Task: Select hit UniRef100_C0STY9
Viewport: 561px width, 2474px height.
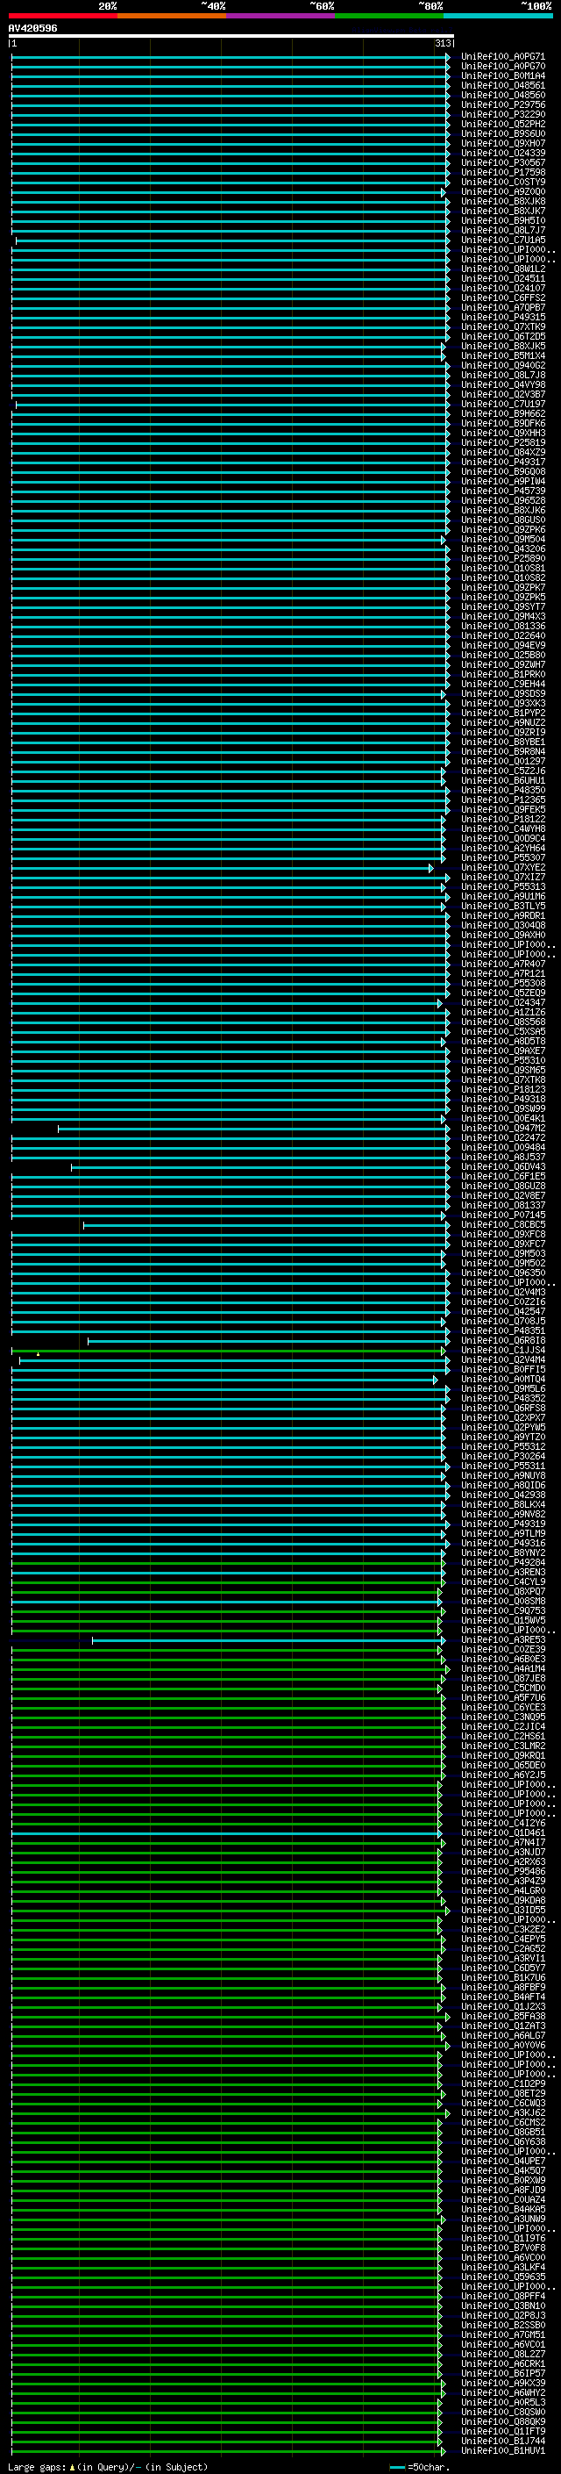Action: coord(502,183)
